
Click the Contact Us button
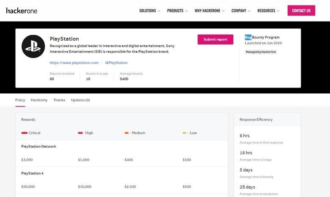click(x=301, y=11)
